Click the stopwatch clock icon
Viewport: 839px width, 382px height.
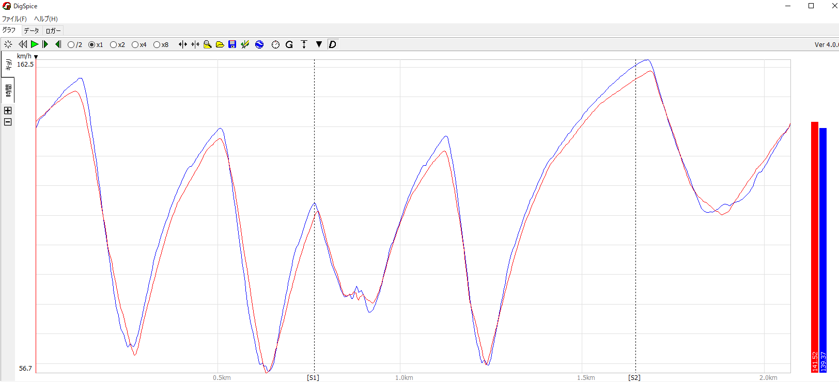click(x=275, y=44)
